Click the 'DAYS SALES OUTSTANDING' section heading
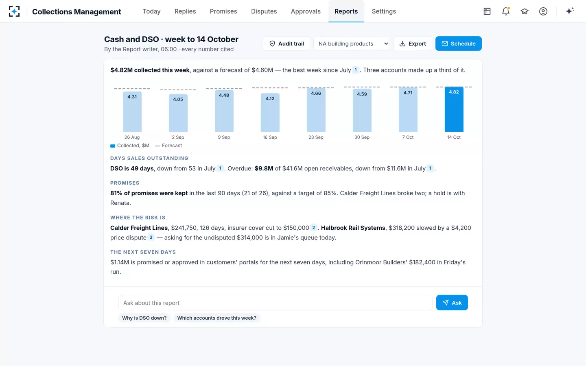 [149, 158]
